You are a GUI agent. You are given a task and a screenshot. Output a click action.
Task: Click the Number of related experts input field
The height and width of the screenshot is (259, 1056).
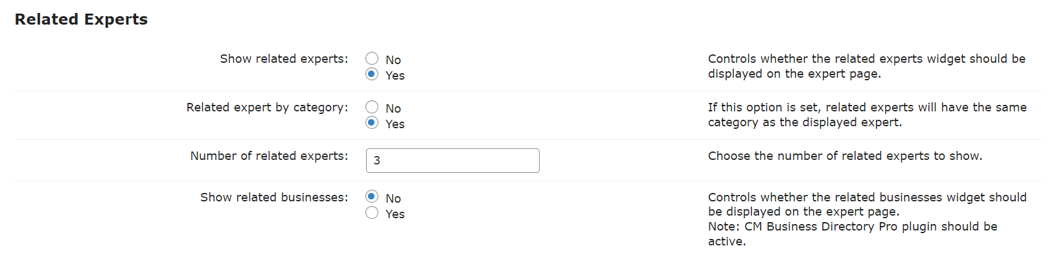[x=452, y=161]
